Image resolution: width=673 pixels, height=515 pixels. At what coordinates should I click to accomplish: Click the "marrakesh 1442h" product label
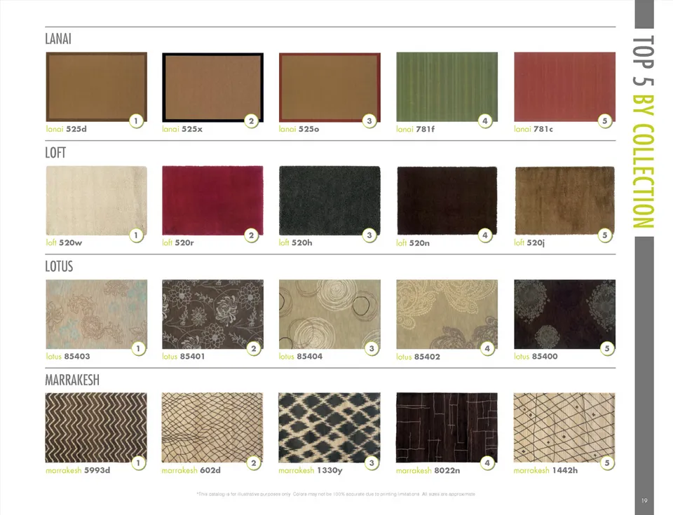click(x=545, y=471)
